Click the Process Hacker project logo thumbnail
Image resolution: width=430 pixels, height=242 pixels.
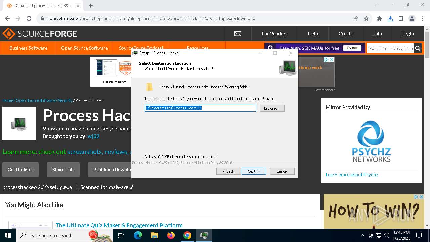point(19,123)
